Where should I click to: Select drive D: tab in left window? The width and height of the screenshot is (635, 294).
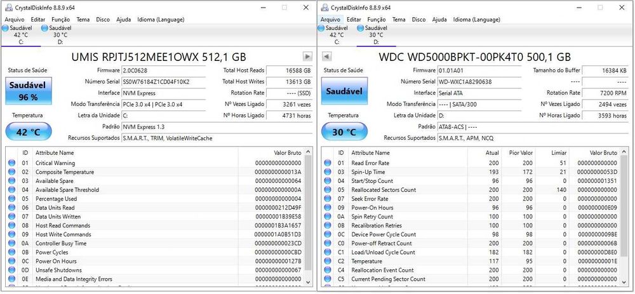[60, 35]
